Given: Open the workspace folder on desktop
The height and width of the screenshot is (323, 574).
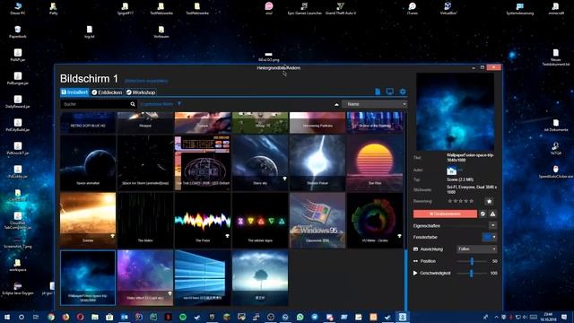Looking at the screenshot, I should click(x=18, y=266).
